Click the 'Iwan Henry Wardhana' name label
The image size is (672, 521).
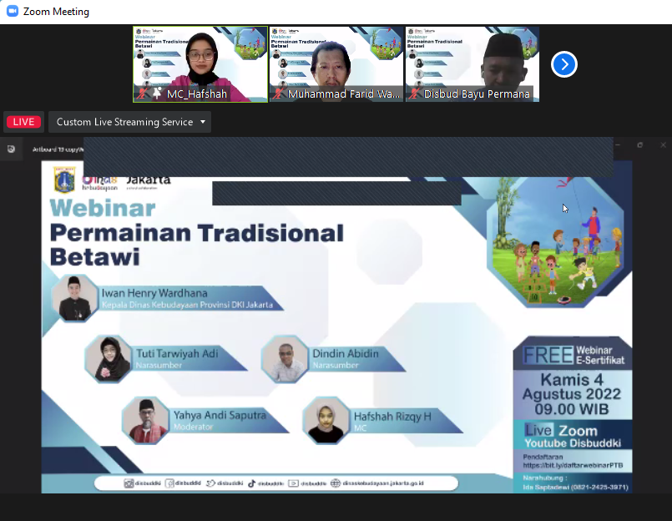[x=154, y=293]
